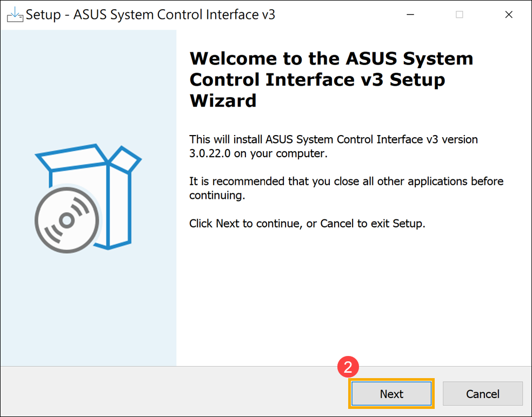
Task: Click the 'This will install ASUS System' sentence
Action: 333,139
